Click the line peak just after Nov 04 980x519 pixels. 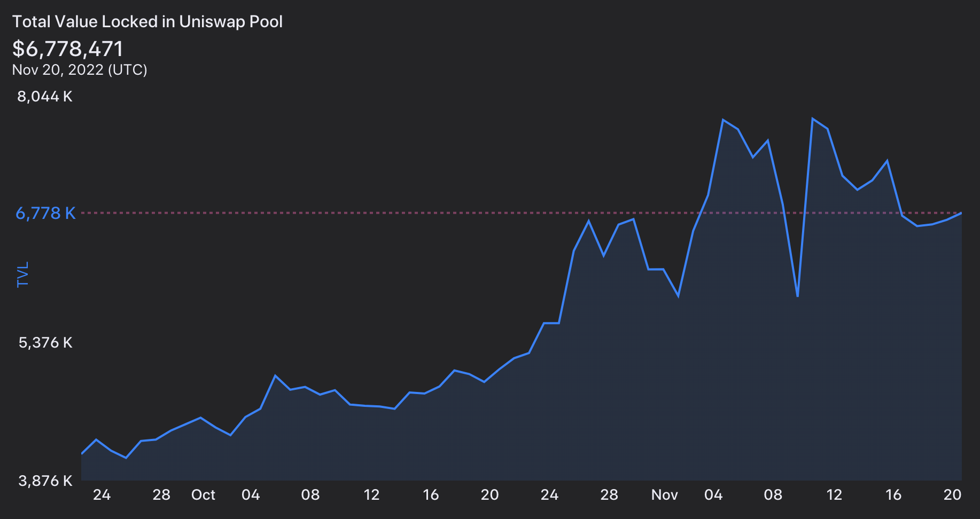click(722, 120)
